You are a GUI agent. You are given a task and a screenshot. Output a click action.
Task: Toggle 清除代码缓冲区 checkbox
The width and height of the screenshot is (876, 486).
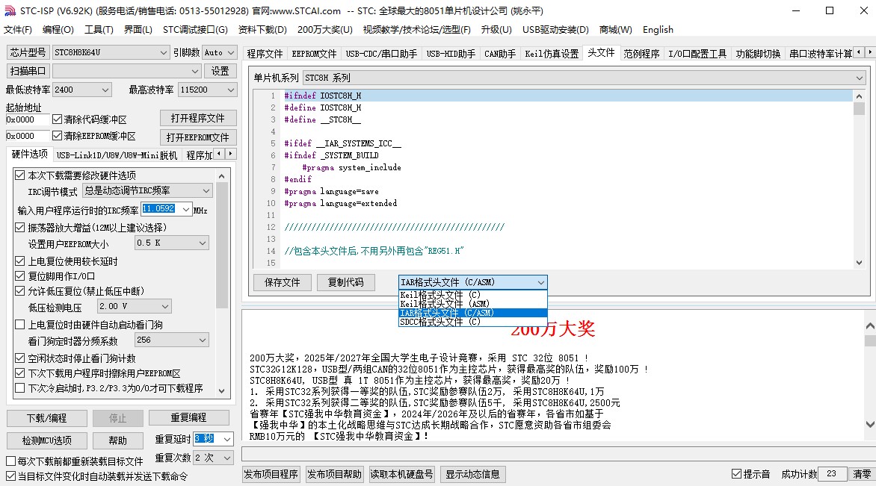(58, 119)
